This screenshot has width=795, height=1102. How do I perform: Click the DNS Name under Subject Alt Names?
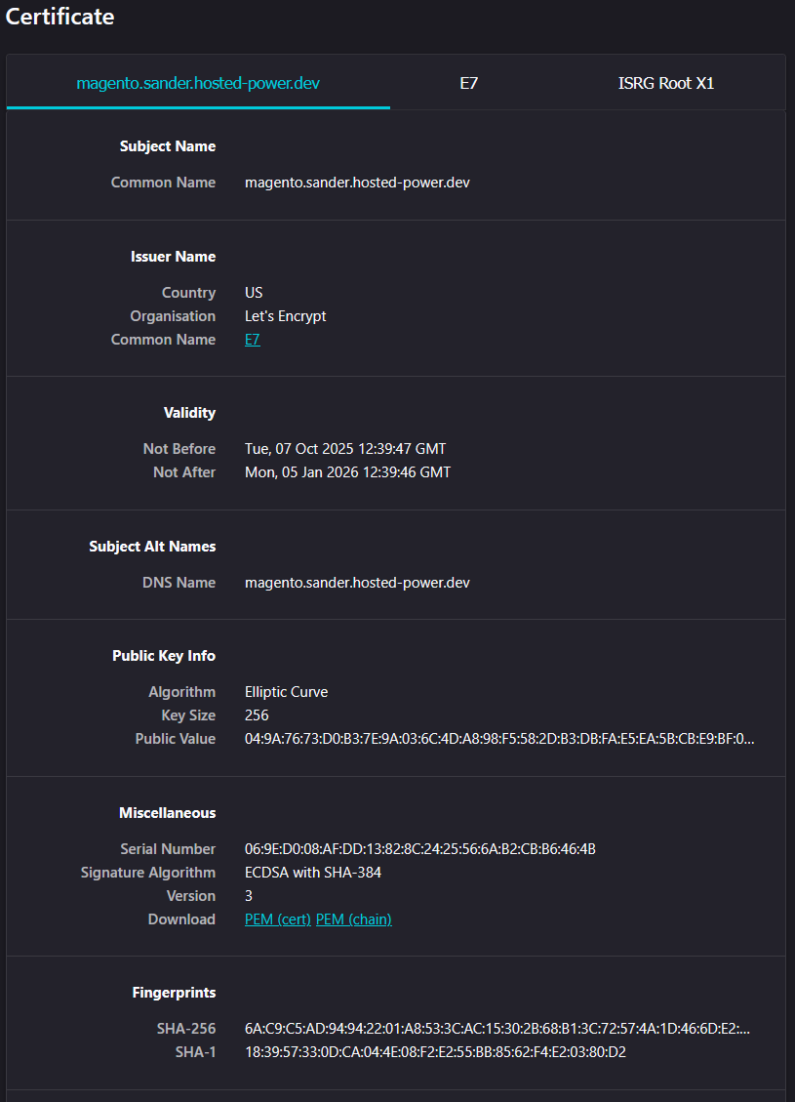click(357, 582)
